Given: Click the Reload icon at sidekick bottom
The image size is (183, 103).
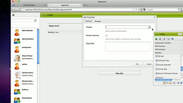Looking at the screenshot, I should click(x=181, y=83).
